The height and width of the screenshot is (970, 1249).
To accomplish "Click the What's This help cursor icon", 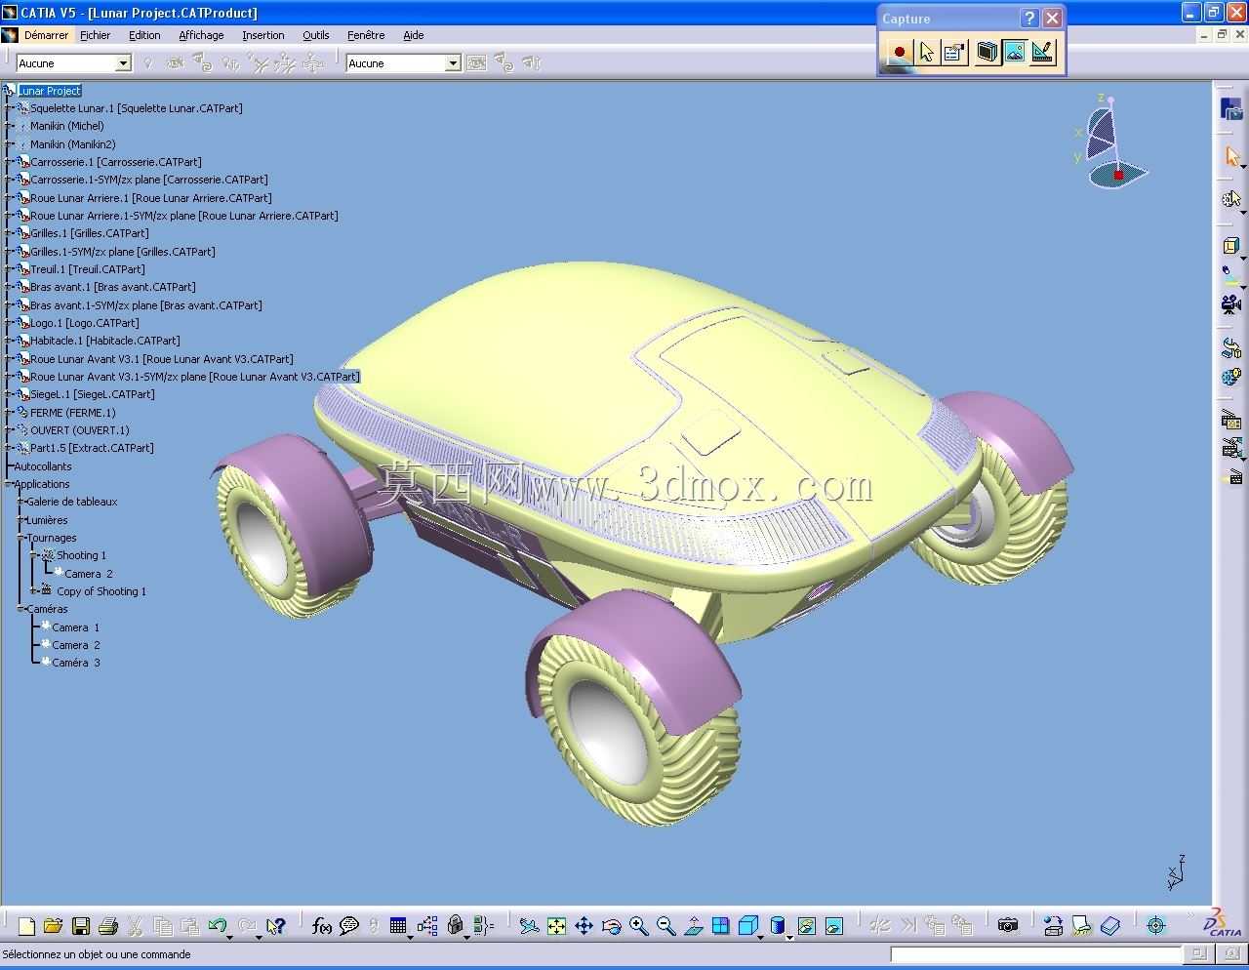I will pyautogui.click(x=276, y=926).
